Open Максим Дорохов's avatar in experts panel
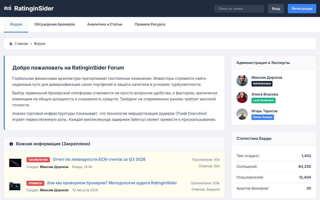320x200 pixels. (242, 80)
